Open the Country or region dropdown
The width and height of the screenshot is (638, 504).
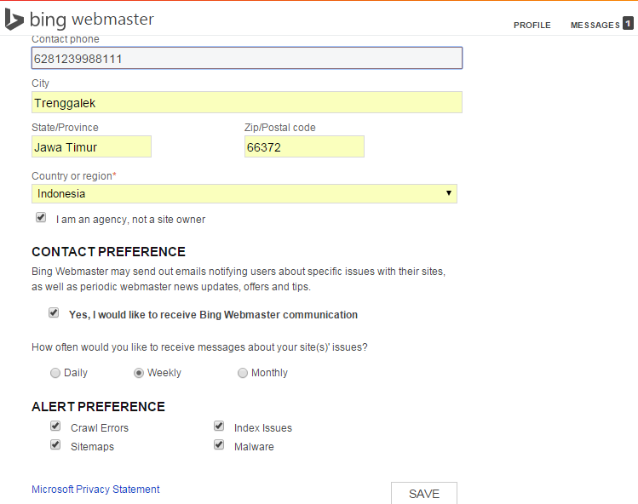(244, 194)
